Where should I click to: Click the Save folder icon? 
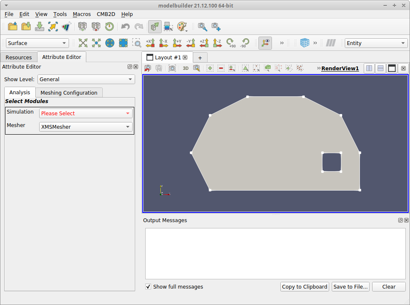coord(26,27)
